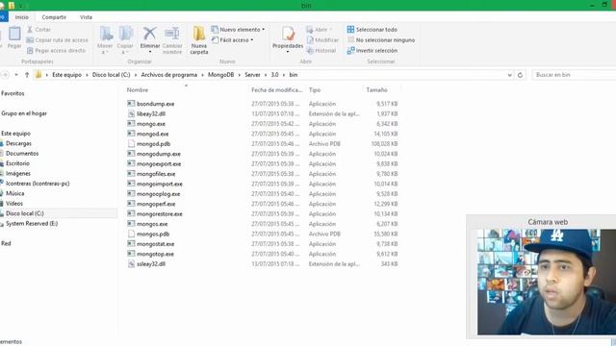Switch to the Inicio ribbon tab
The height and width of the screenshot is (346, 616).
(x=21, y=17)
